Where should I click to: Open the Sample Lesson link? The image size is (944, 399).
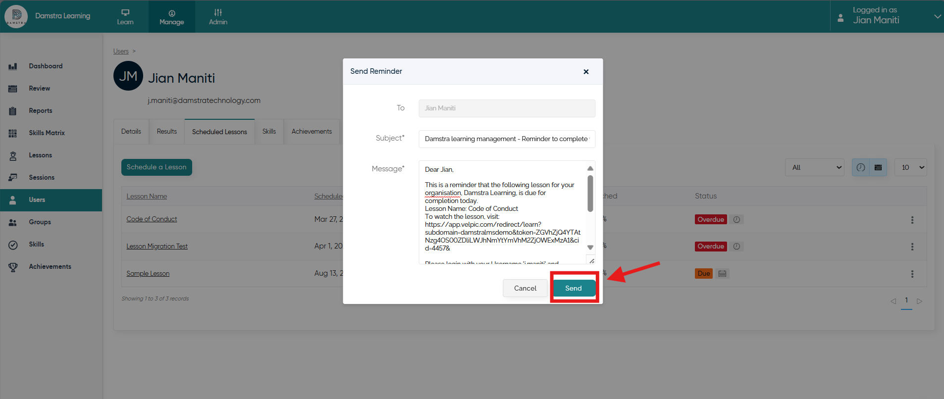(x=148, y=274)
